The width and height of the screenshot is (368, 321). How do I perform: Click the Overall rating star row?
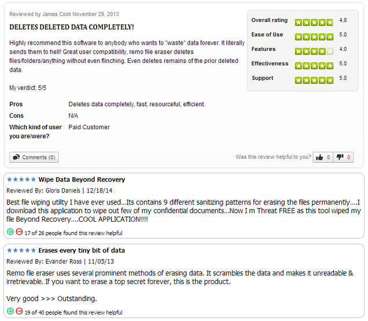(x=314, y=23)
